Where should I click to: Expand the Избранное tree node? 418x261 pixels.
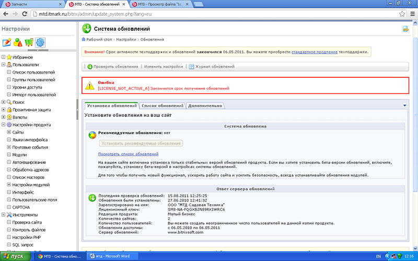pos(4,57)
